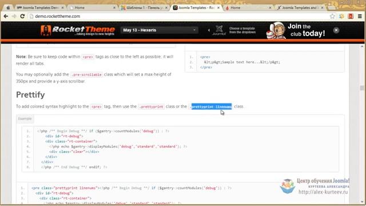
Task: Click the Example label tab
Action: (x=25, y=118)
